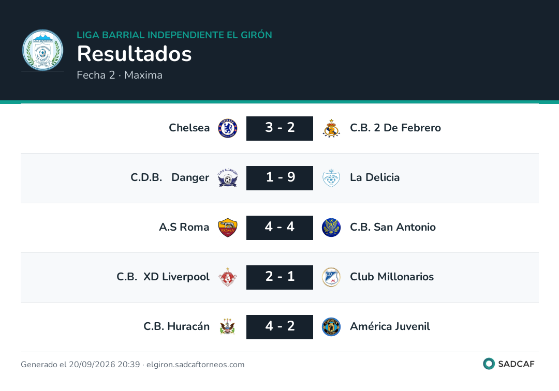Click the Fecha 2 · Maxima subtitle
The width and height of the screenshot is (559, 391).
120,75
